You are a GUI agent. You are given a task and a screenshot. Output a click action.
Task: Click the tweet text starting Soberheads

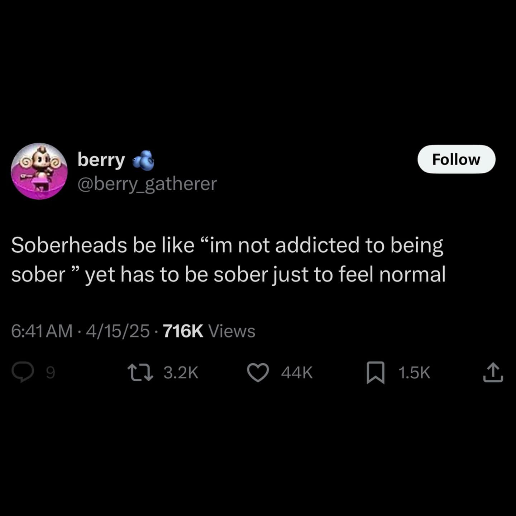228,260
